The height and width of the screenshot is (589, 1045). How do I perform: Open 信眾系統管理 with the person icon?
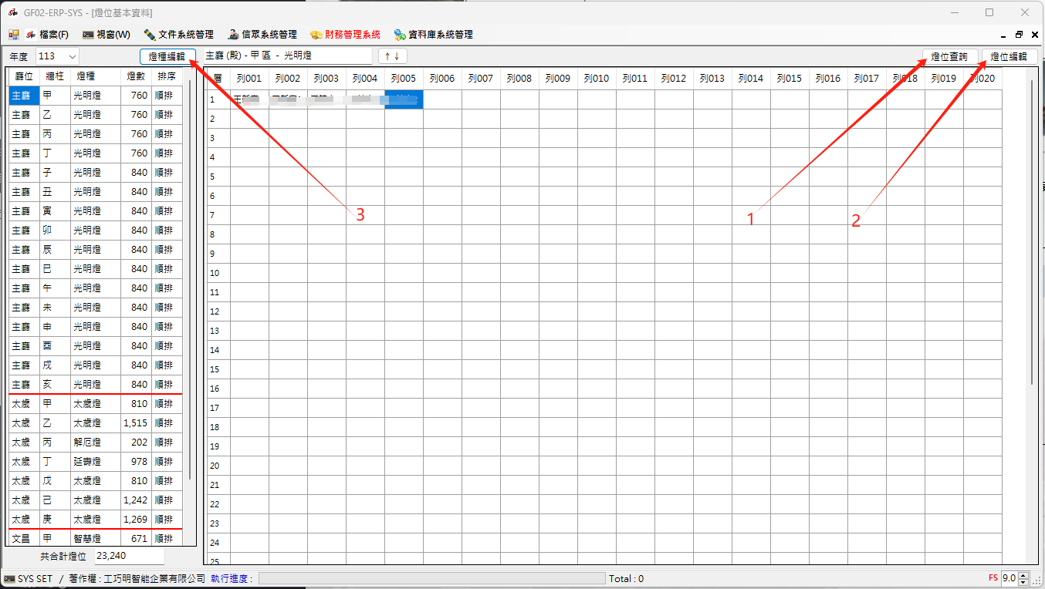point(262,35)
